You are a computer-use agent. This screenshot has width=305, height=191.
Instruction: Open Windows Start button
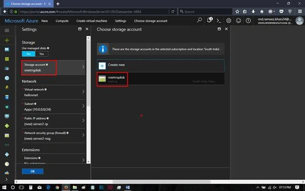click(x=4, y=187)
